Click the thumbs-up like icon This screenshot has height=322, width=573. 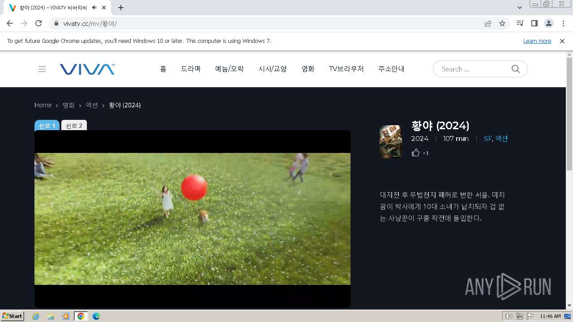coord(415,153)
